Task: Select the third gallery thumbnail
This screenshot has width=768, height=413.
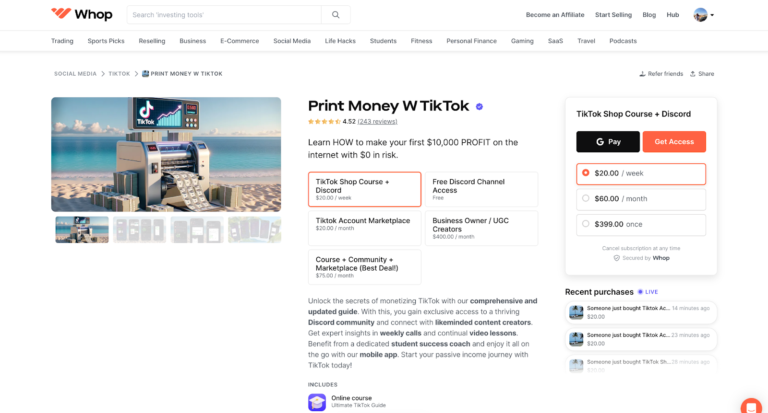Action: point(197,230)
